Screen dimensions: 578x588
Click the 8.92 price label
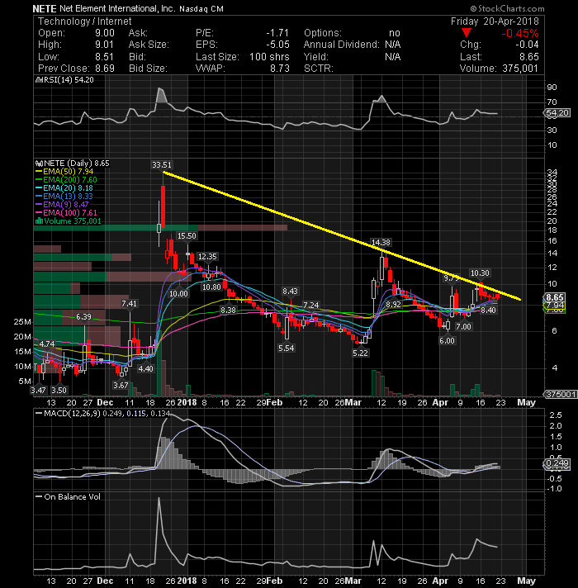pos(393,304)
